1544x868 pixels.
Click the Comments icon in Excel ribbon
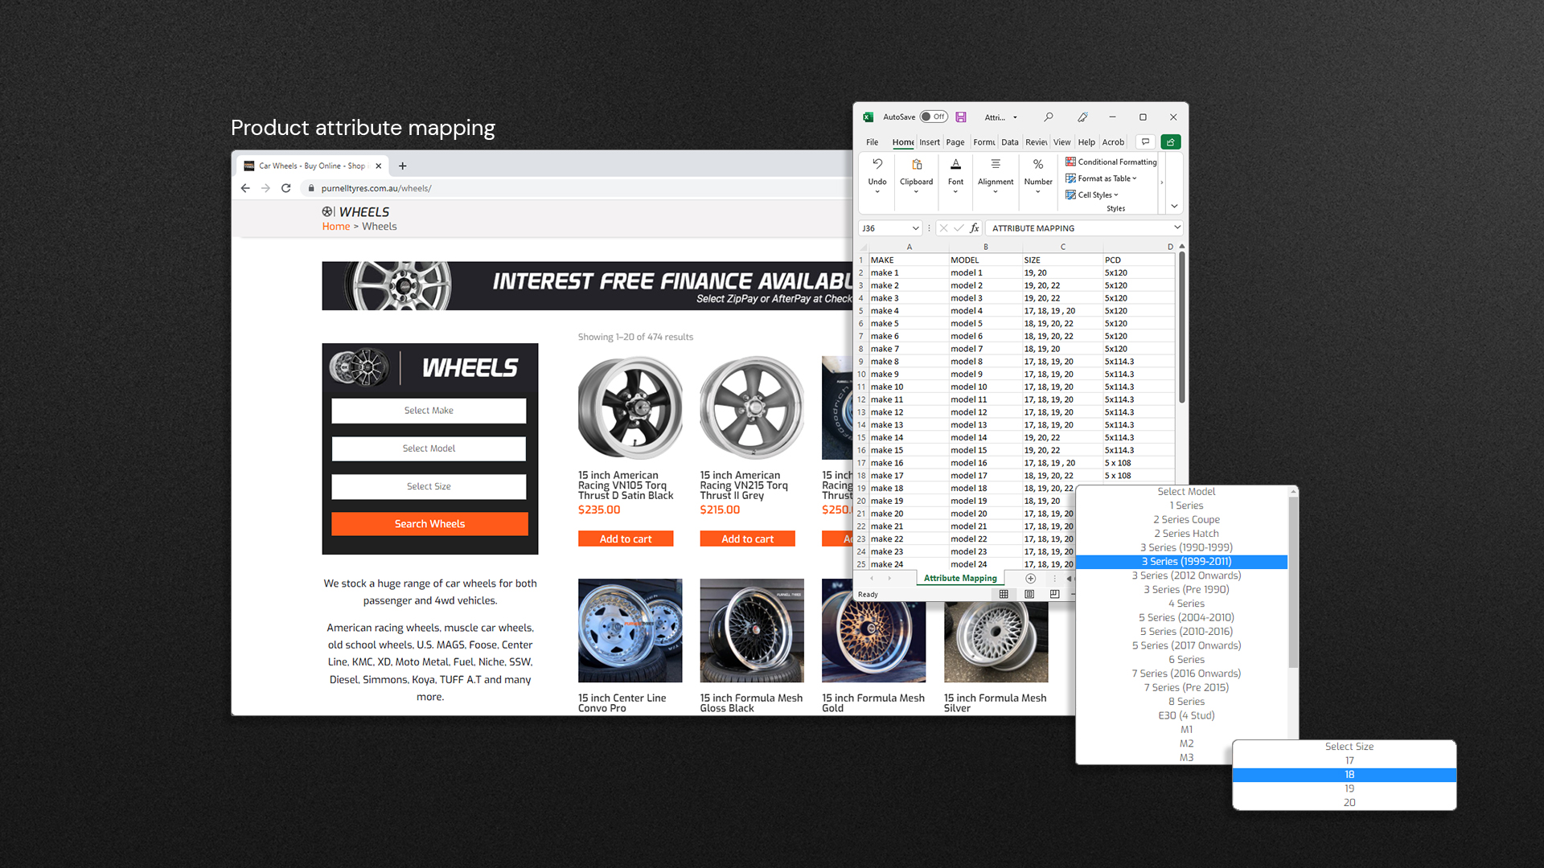(1145, 142)
